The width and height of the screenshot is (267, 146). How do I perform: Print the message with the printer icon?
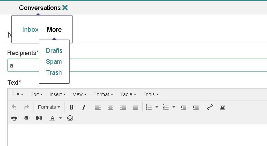(x=14, y=118)
